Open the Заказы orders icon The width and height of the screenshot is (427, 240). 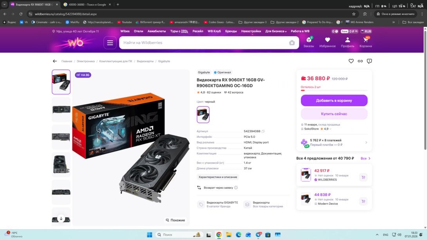pyautogui.click(x=309, y=42)
